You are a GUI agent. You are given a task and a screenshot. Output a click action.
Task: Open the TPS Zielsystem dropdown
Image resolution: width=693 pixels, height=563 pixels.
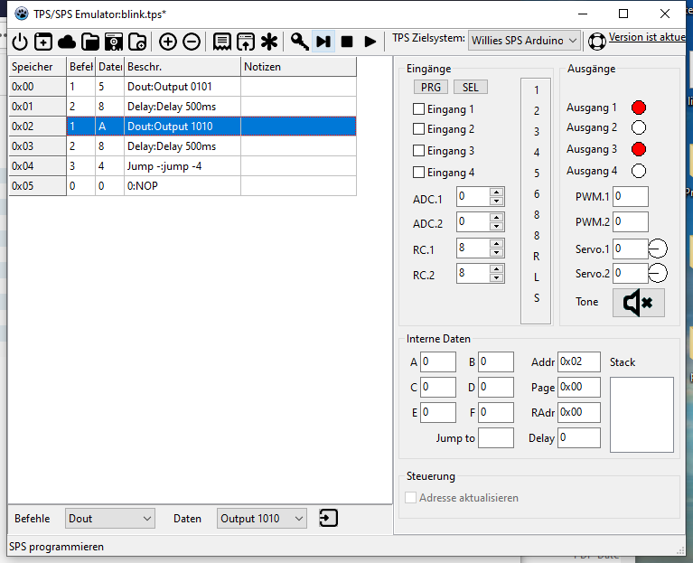(x=525, y=41)
